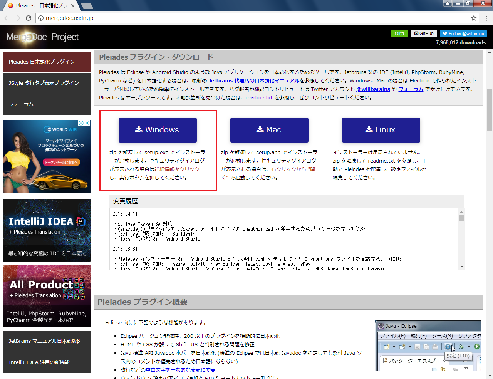Select the 2018.03.31 changelog date
The width and height of the screenshot is (493, 379).
point(125,249)
